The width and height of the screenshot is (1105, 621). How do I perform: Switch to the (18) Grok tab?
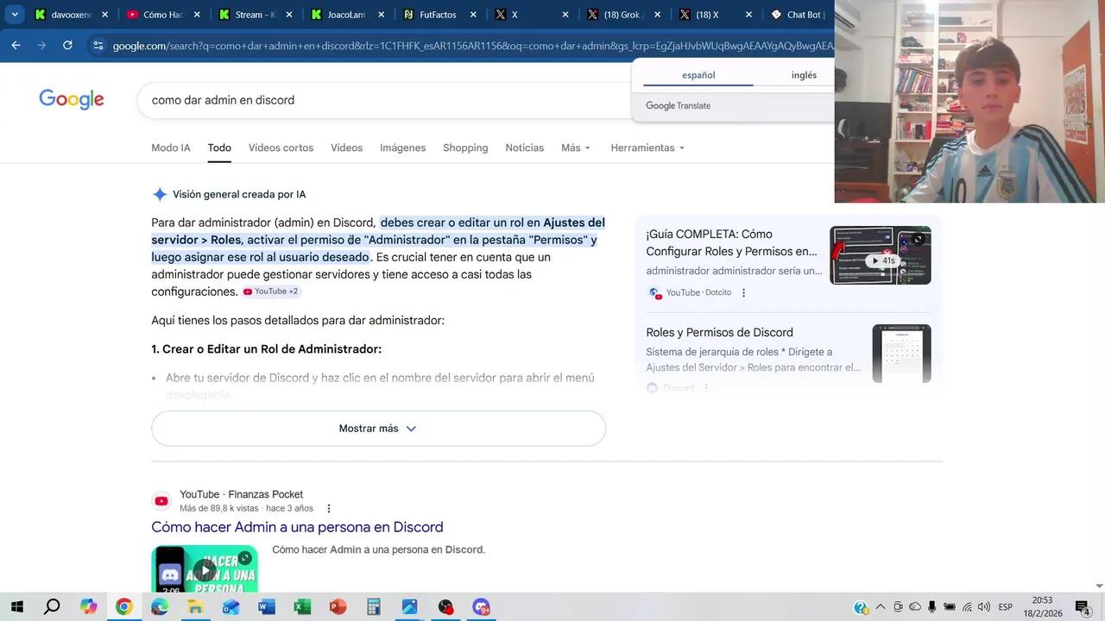pos(623,15)
